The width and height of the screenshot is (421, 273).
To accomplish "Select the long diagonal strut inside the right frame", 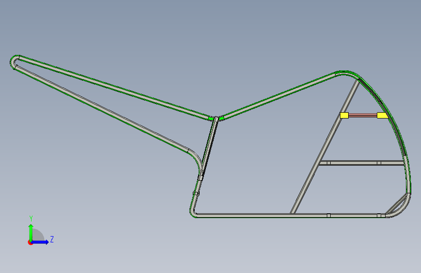I will pyautogui.click(x=325, y=146).
